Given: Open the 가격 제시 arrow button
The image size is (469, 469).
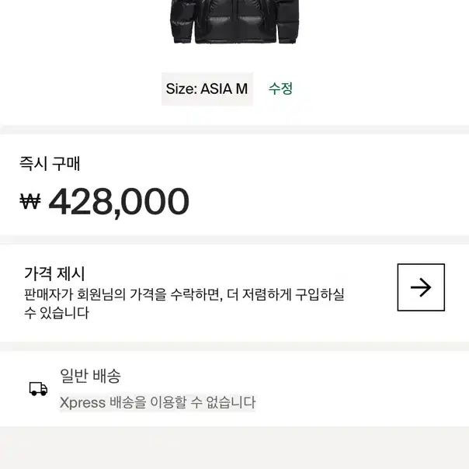Looking at the screenshot, I should click(421, 287).
